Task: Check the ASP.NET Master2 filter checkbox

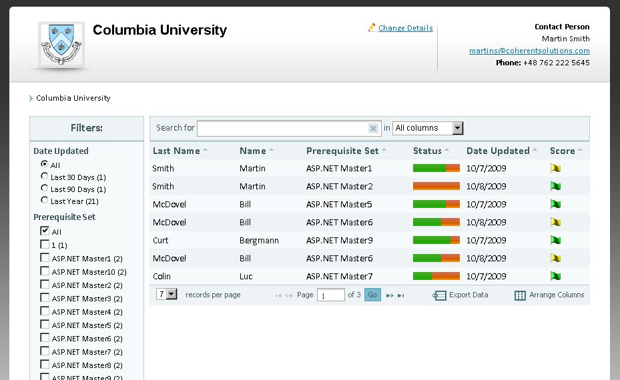Action: (x=45, y=285)
